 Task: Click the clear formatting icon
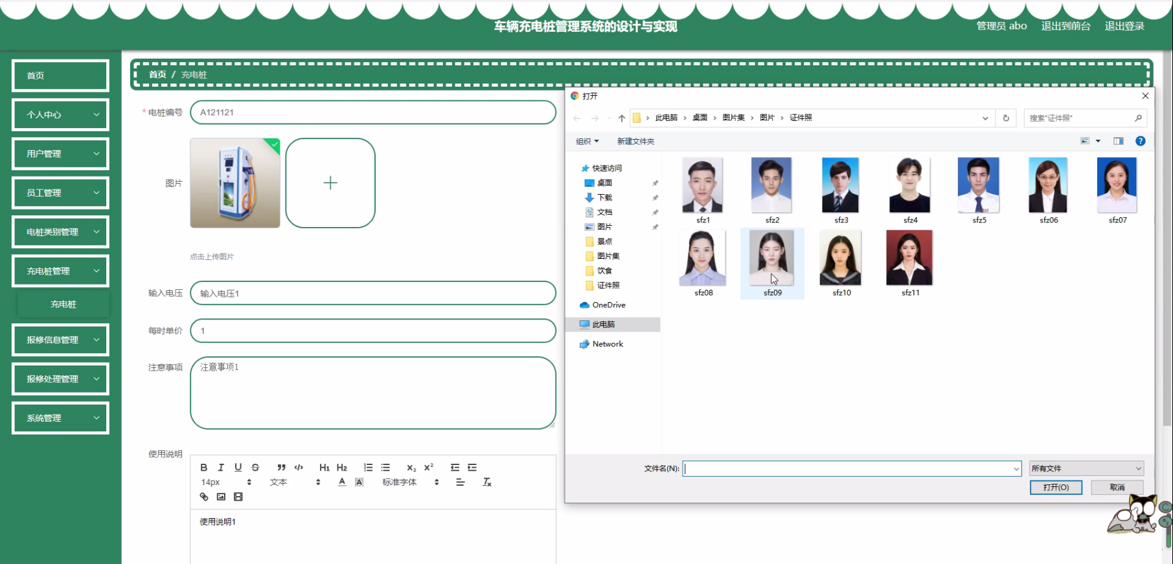tap(487, 483)
